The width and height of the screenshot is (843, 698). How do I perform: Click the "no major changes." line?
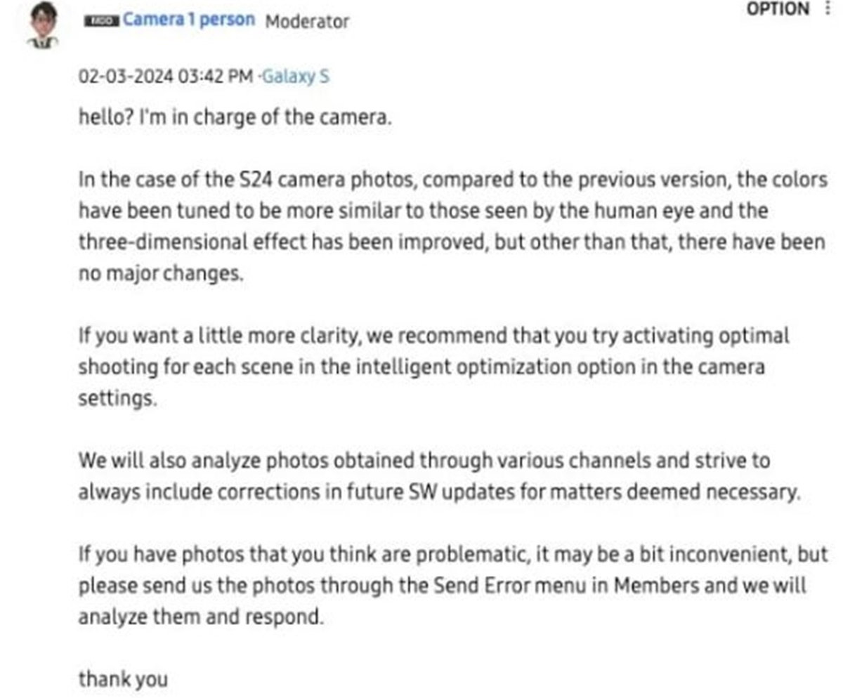(161, 274)
